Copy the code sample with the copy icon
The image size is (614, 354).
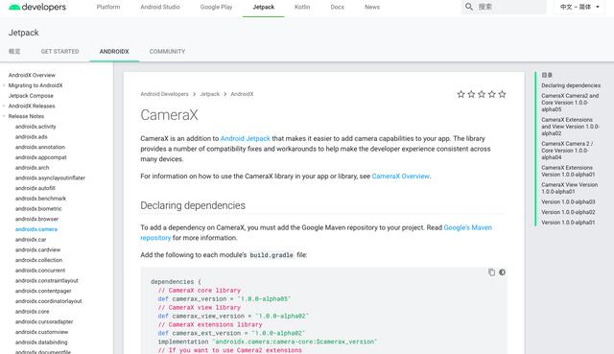(x=491, y=272)
